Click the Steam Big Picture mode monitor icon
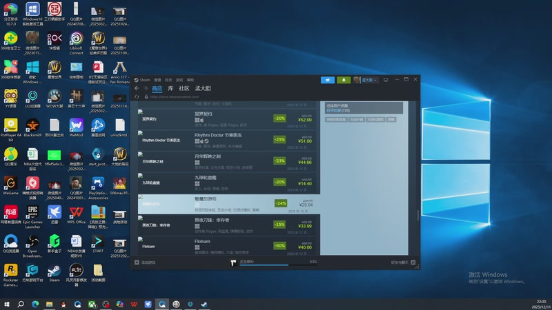The image size is (552, 310). coord(386,80)
